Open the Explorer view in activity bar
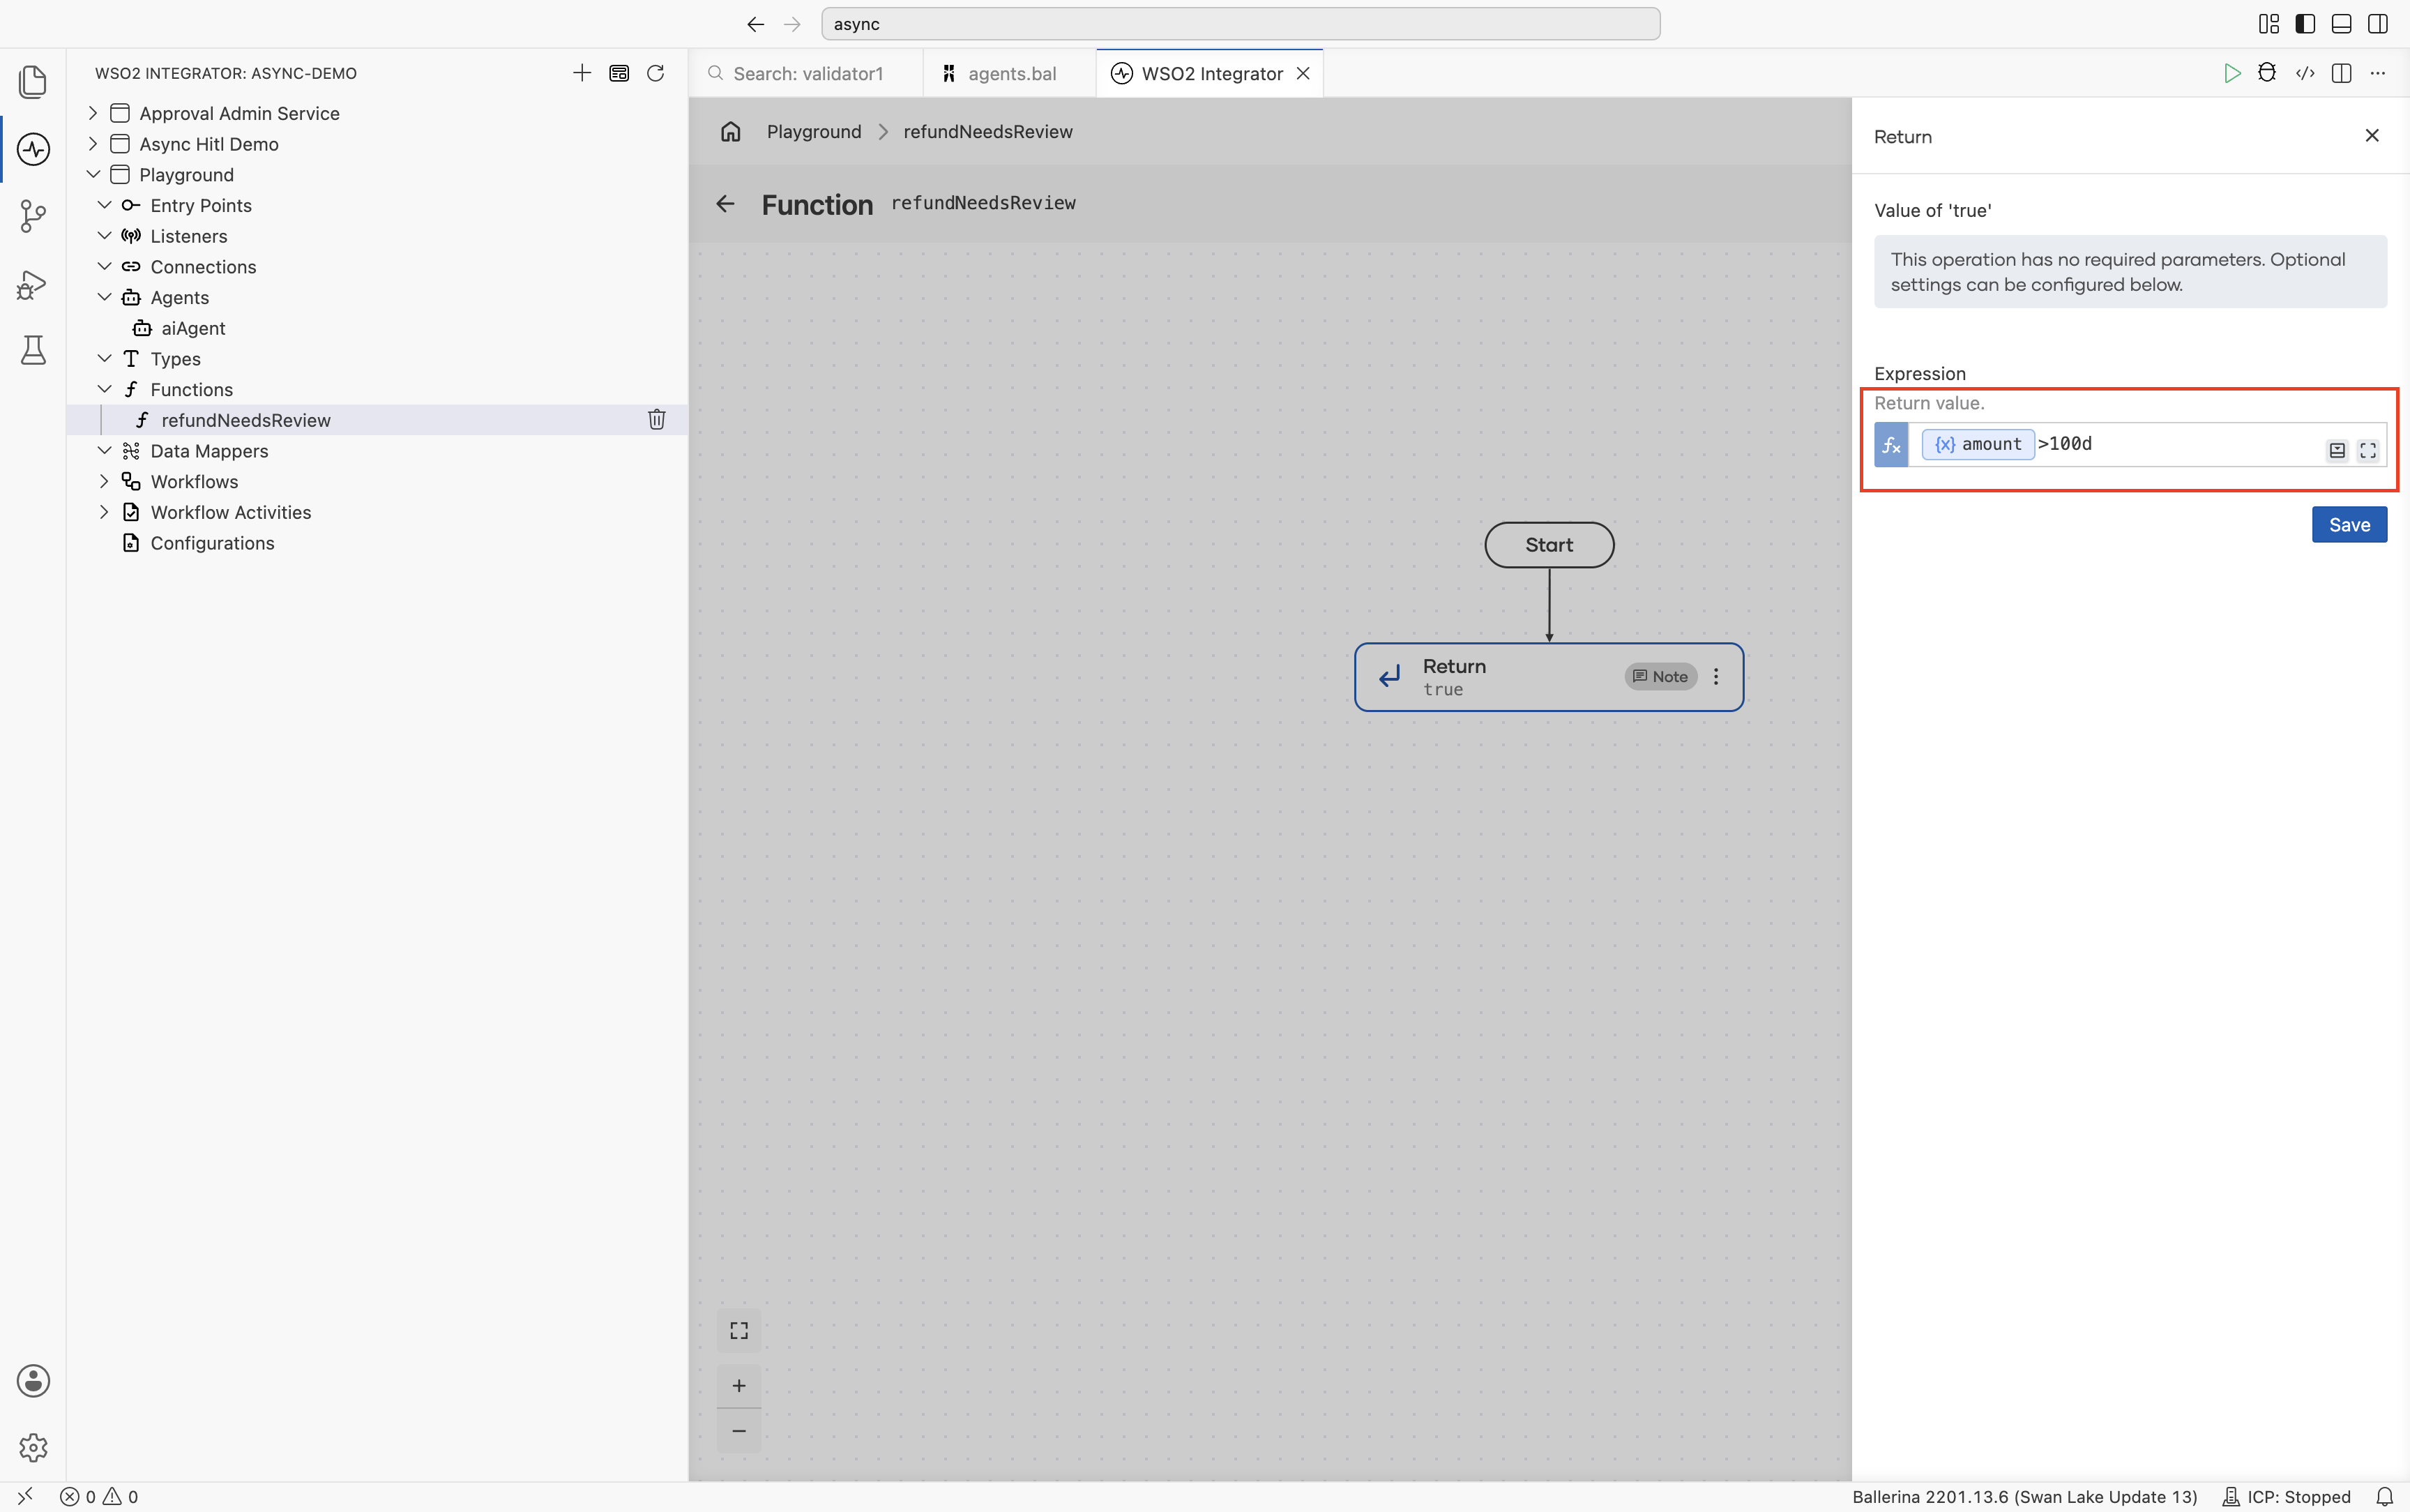The image size is (2410, 1512). (33, 82)
